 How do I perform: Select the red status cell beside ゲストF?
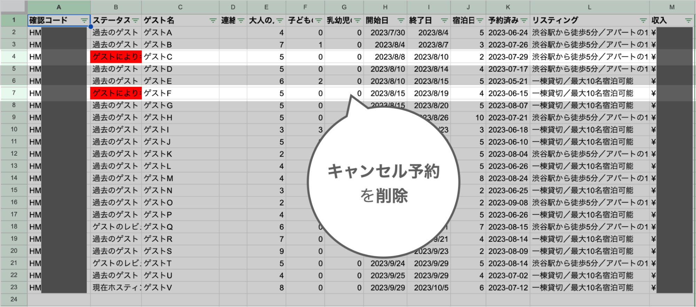tap(116, 93)
